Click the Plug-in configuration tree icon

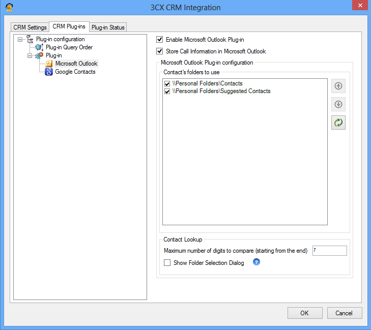click(x=30, y=39)
